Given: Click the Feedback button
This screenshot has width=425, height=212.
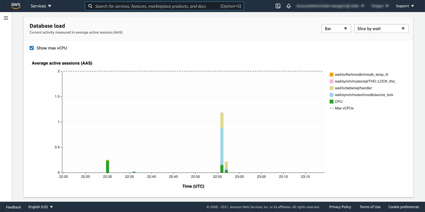Looking at the screenshot, I should 14,207.
